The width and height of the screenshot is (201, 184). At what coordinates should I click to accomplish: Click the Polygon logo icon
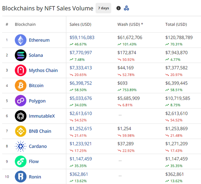(x=20, y=101)
